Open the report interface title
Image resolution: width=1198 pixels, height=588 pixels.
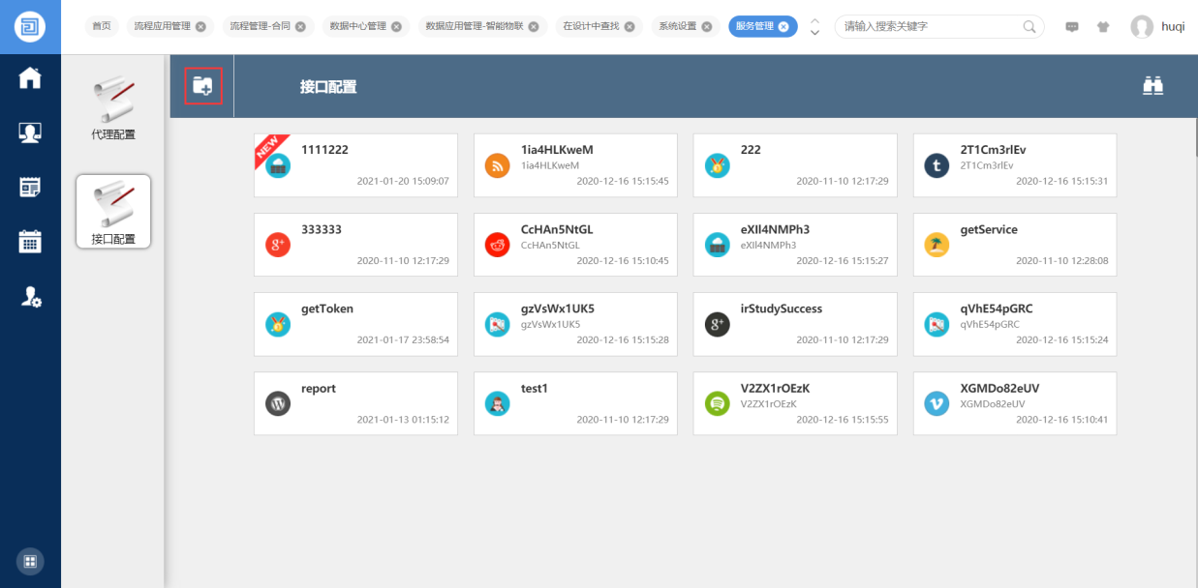click(319, 389)
